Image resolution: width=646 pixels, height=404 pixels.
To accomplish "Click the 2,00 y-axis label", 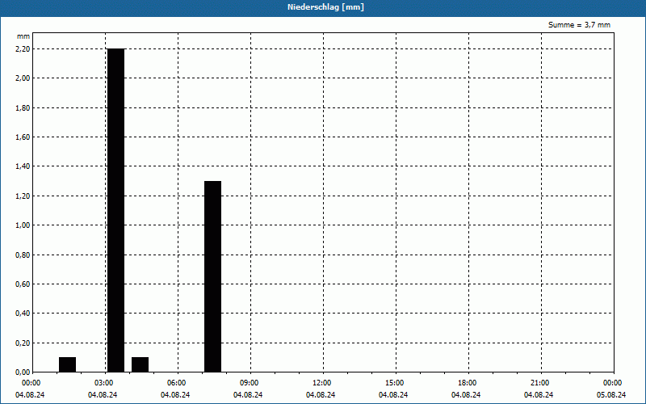I will click(x=23, y=78).
